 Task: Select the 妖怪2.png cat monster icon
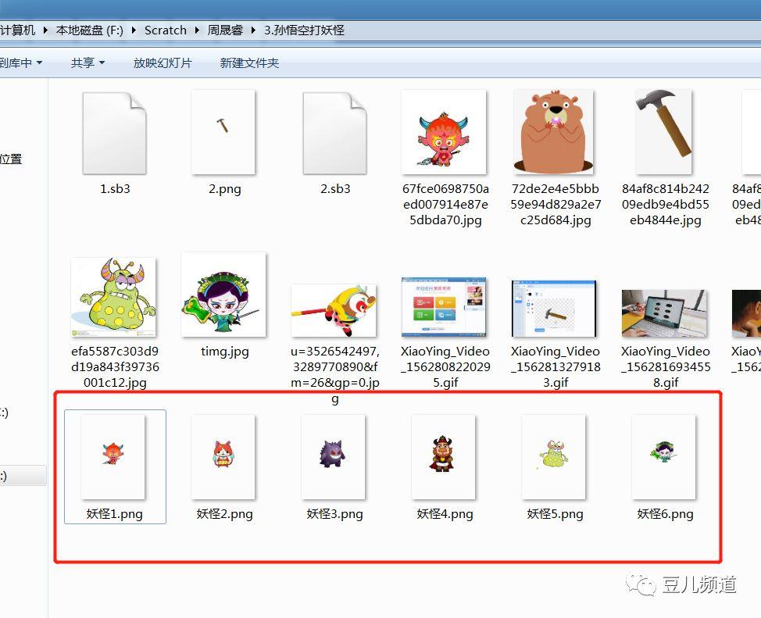[223, 457]
